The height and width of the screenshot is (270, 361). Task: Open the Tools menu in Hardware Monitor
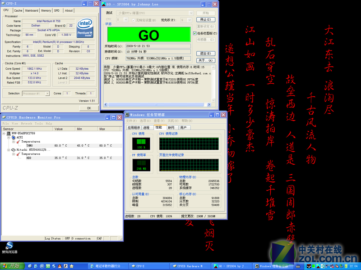[x=39, y=123]
